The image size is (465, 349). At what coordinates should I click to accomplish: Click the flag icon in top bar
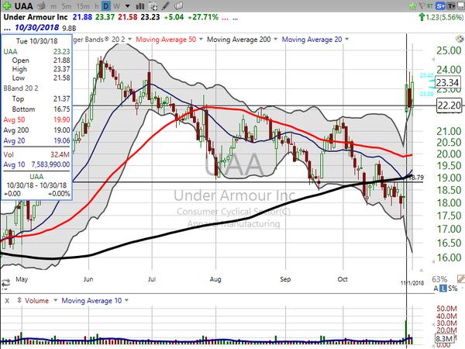(422, 5)
